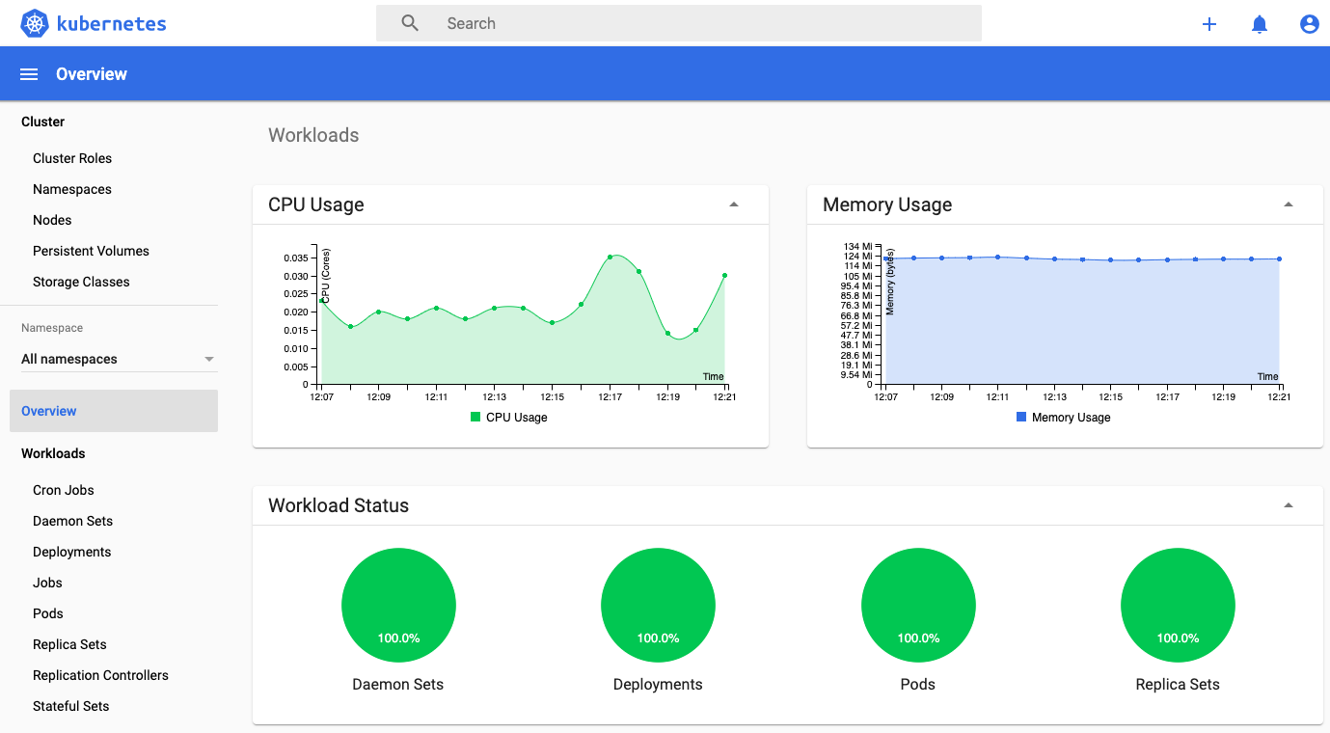The image size is (1330, 733).
Task: Click the green CPU Usage legend swatch
Action: (x=476, y=417)
